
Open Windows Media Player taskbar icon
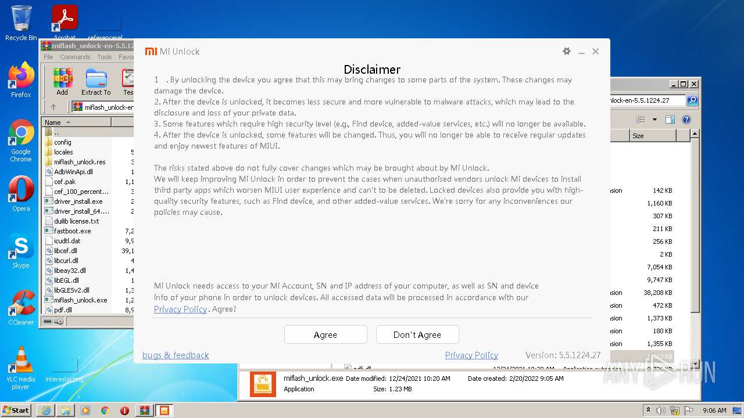tap(85, 410)
